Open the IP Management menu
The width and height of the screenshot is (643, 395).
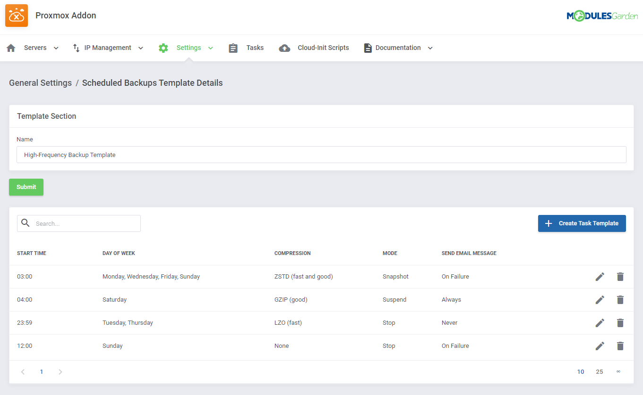pos(108,48)
